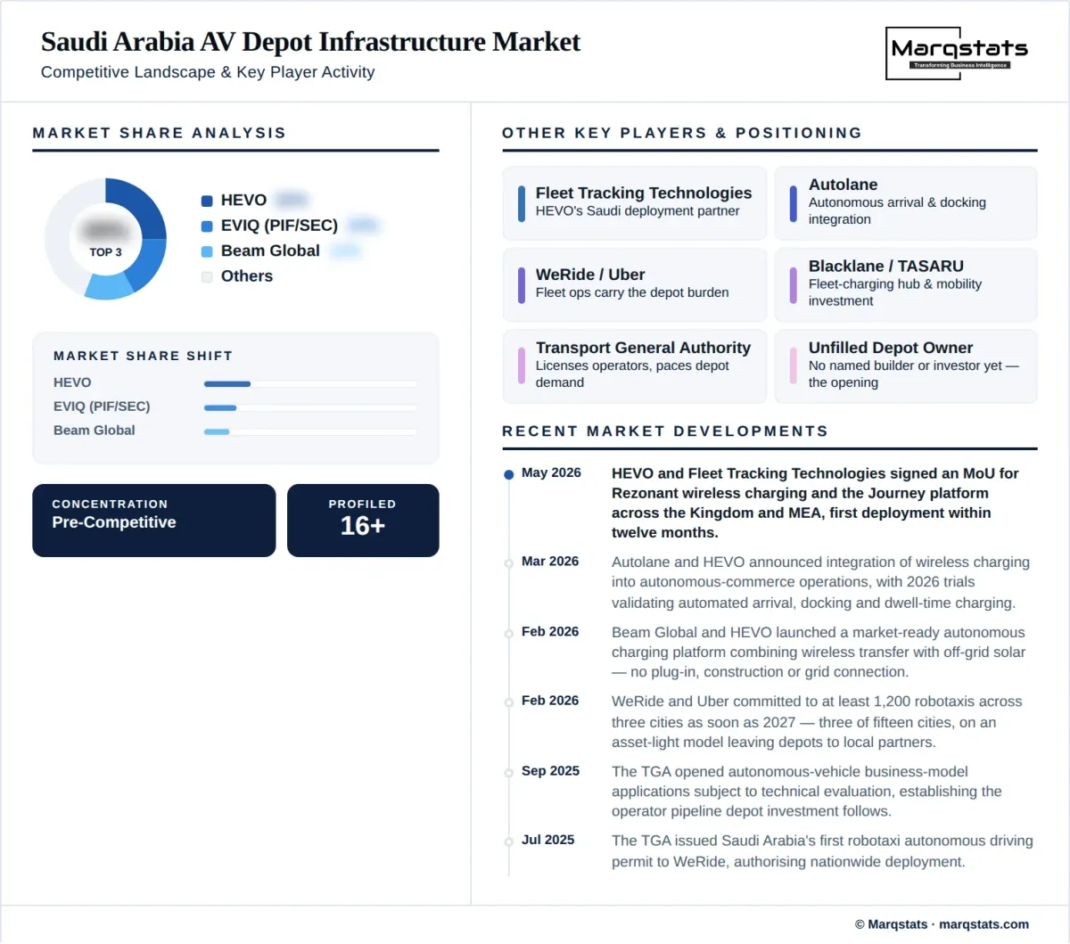Click the EVIQ (PIF/SEC) shift bar

pos(310,408)
